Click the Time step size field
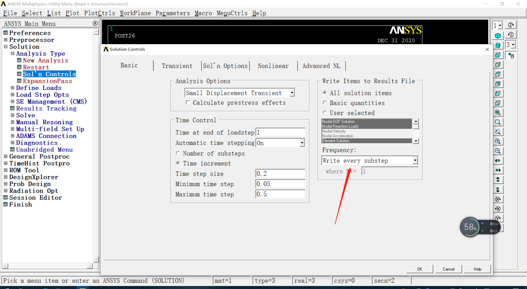 tap(280, 173)
